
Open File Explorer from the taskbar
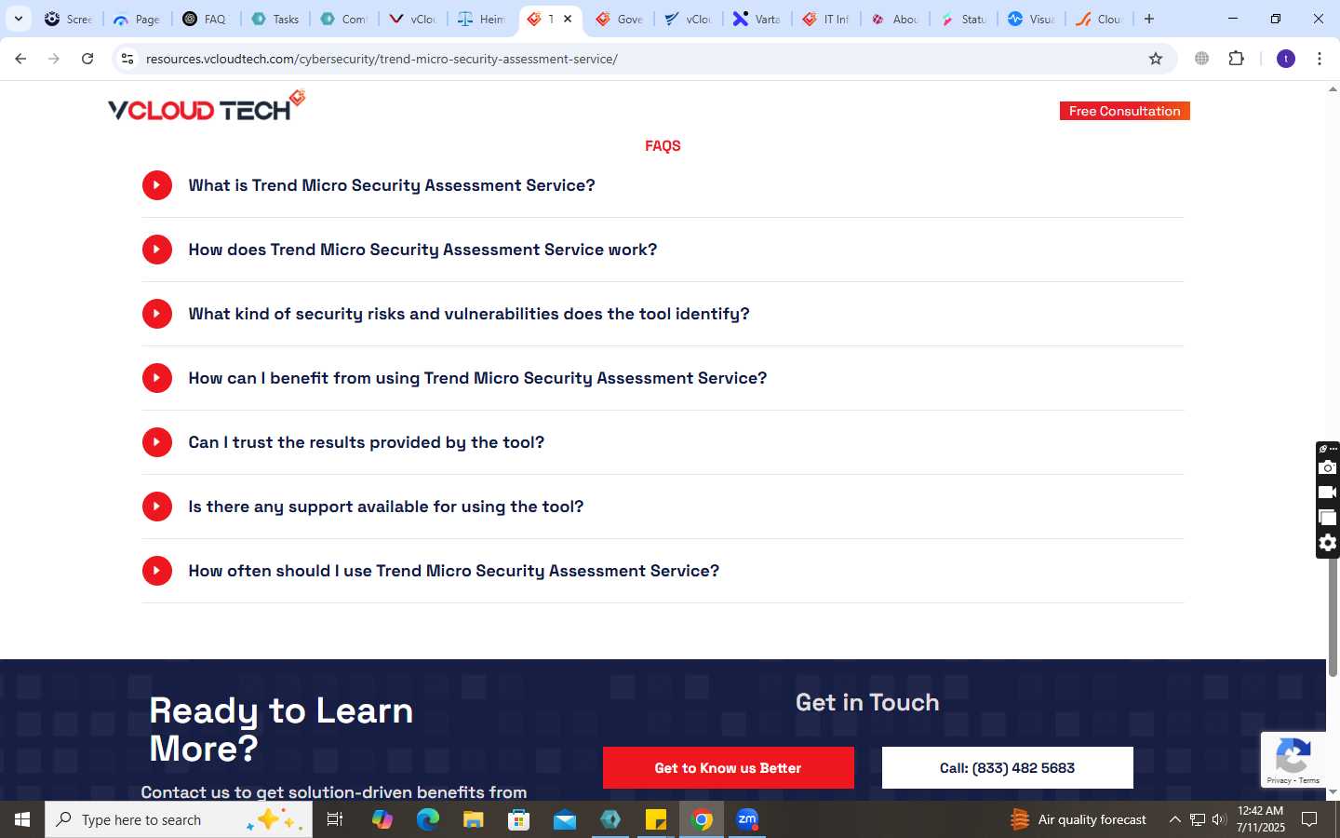473,819
